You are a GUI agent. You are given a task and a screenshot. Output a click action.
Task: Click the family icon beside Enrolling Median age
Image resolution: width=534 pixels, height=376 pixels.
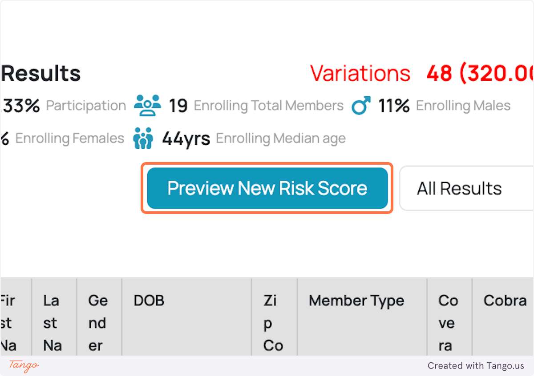(143, 138)
